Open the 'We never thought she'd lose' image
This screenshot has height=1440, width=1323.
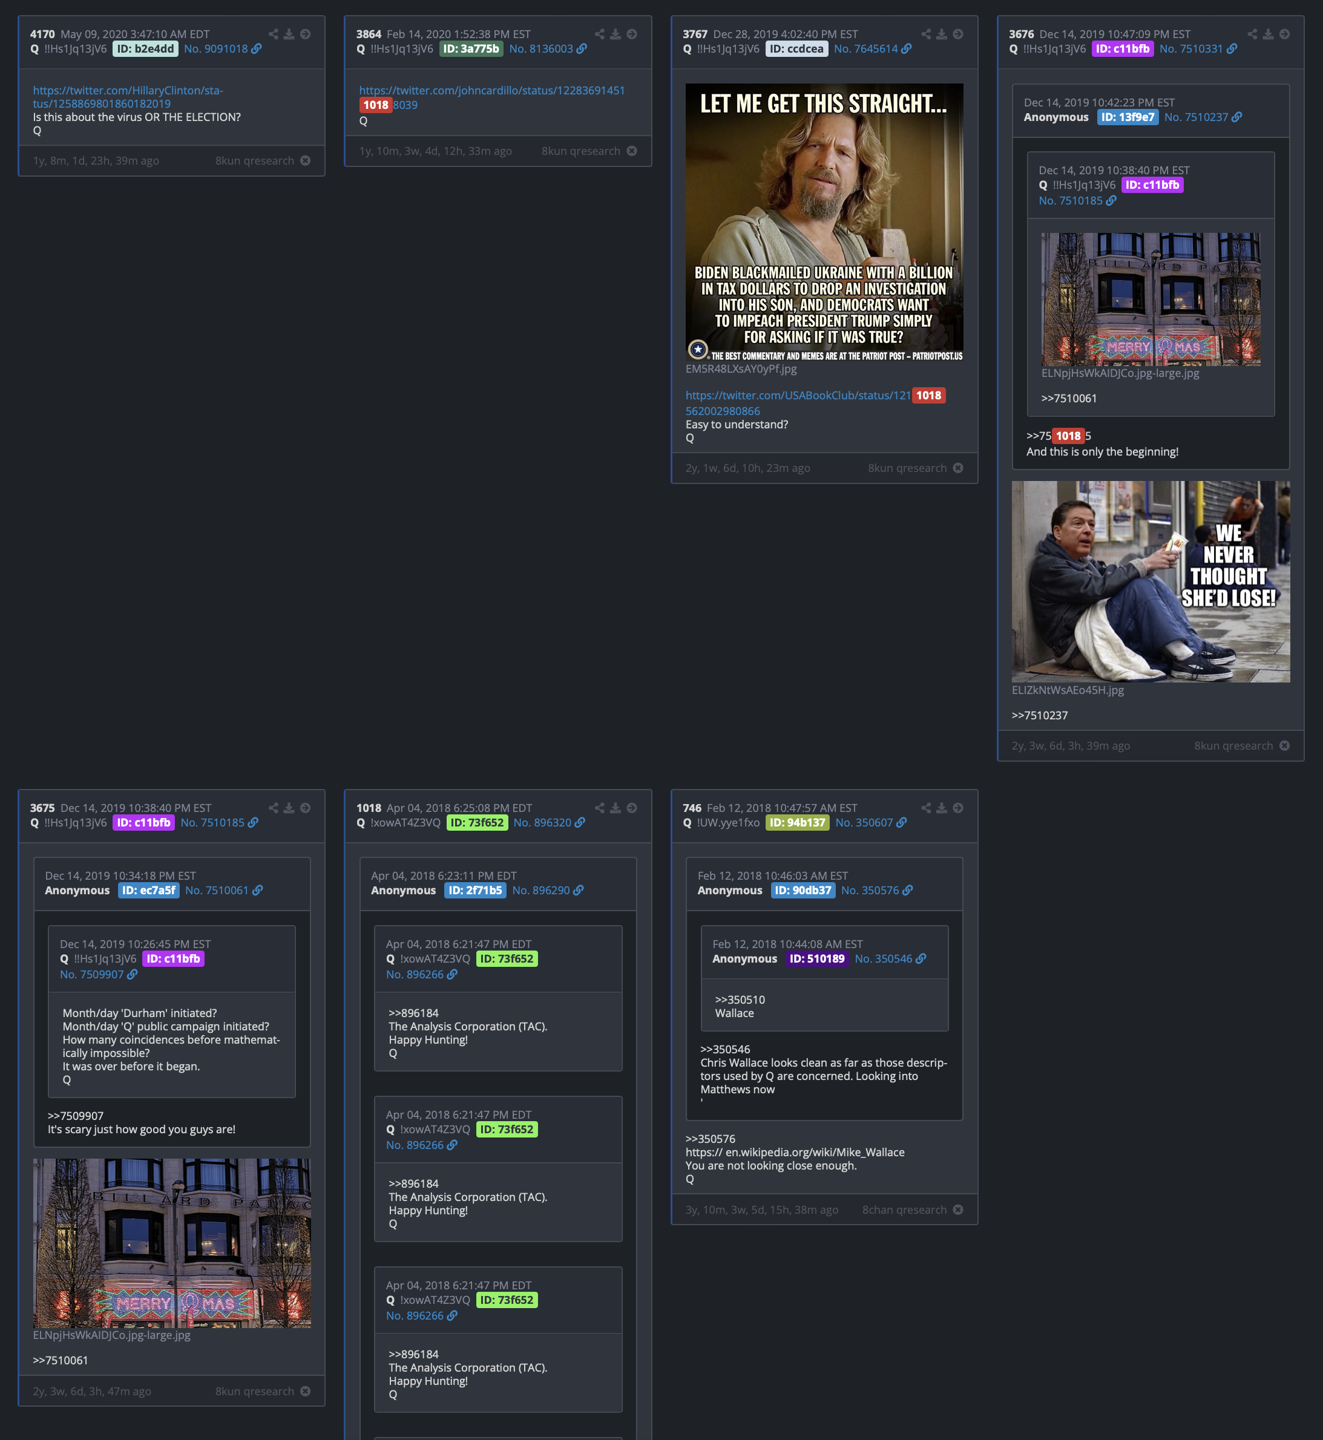point(1151,581)
